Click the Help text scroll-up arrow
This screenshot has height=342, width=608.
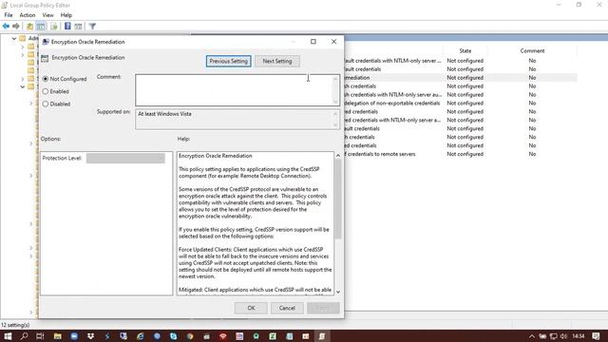click(338, 156)
